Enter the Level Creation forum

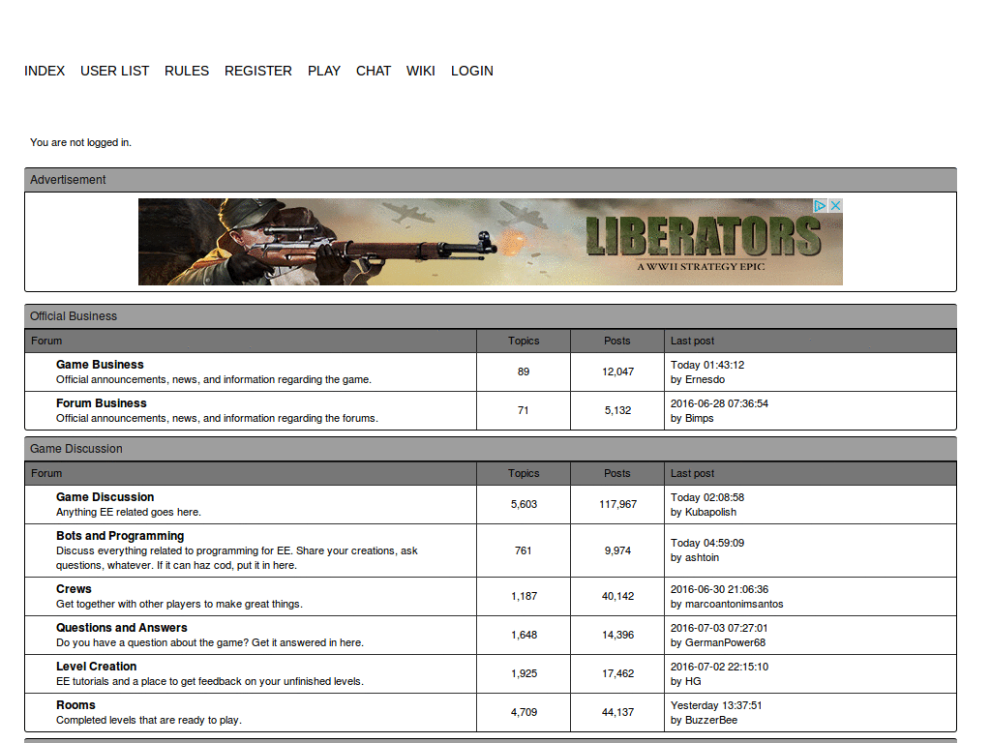pos(96,667)
